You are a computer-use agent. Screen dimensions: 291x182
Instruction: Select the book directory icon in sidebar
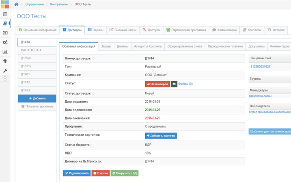(x=5, y=23)
